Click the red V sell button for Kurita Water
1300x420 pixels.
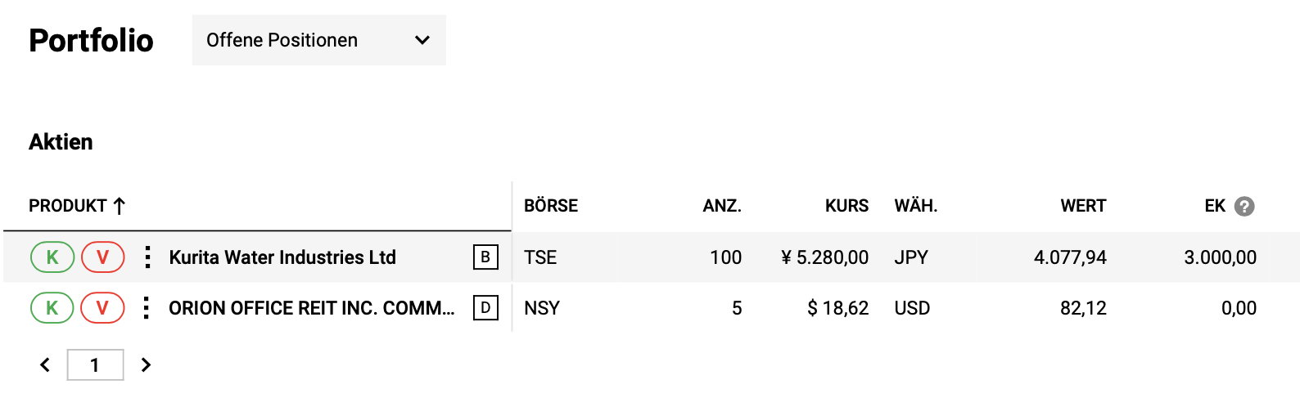102,257
